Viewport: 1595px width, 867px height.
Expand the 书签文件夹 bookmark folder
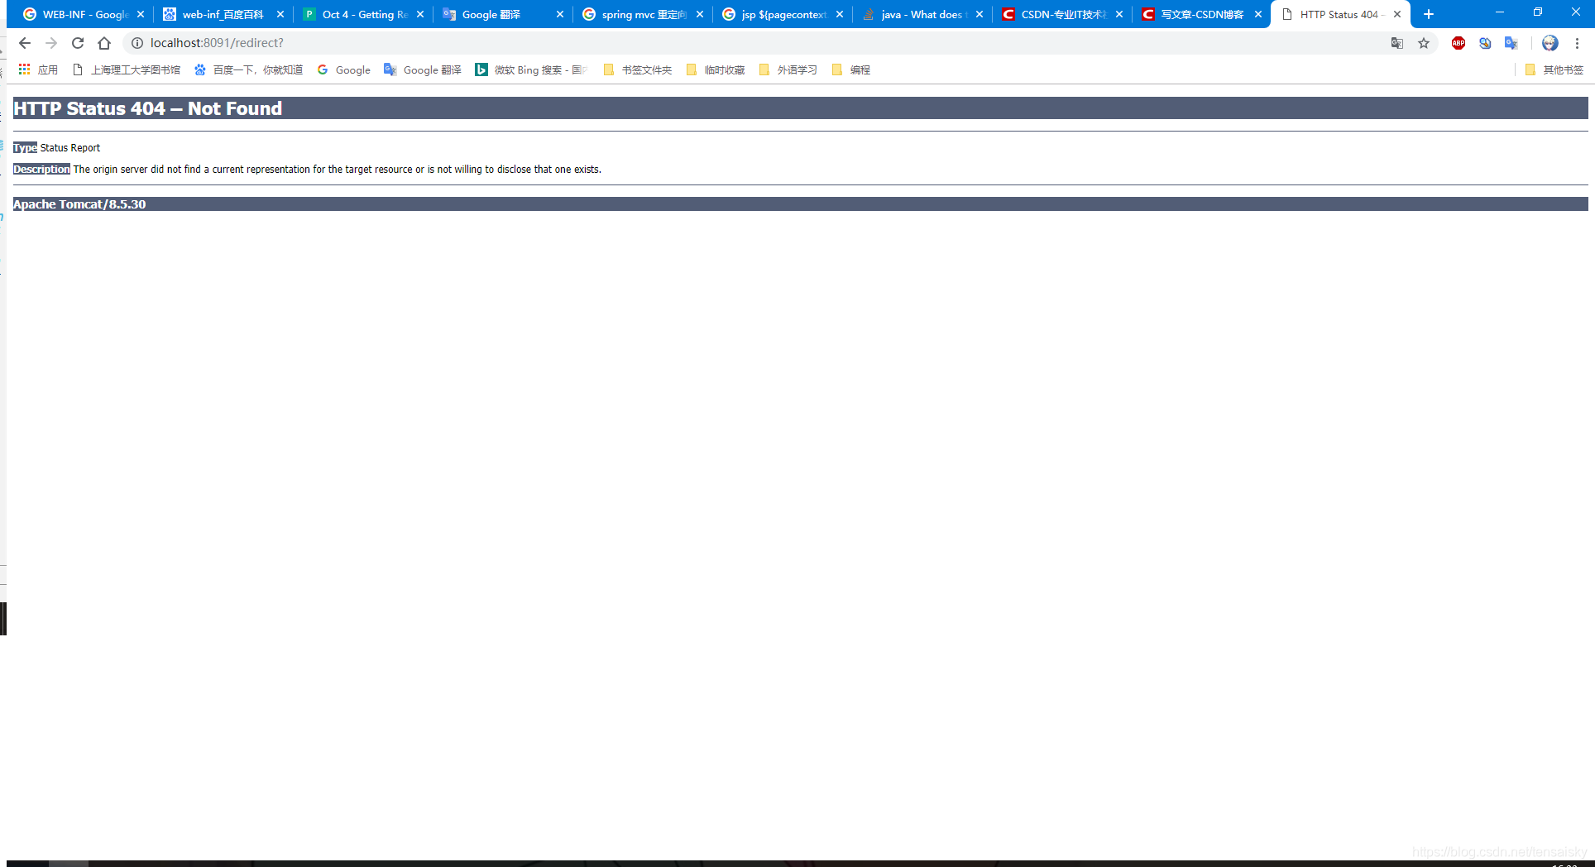tap(637, 69)
